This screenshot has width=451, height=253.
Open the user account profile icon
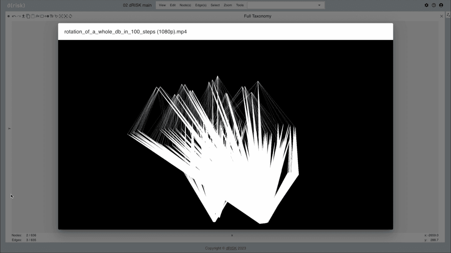[441, 5]
